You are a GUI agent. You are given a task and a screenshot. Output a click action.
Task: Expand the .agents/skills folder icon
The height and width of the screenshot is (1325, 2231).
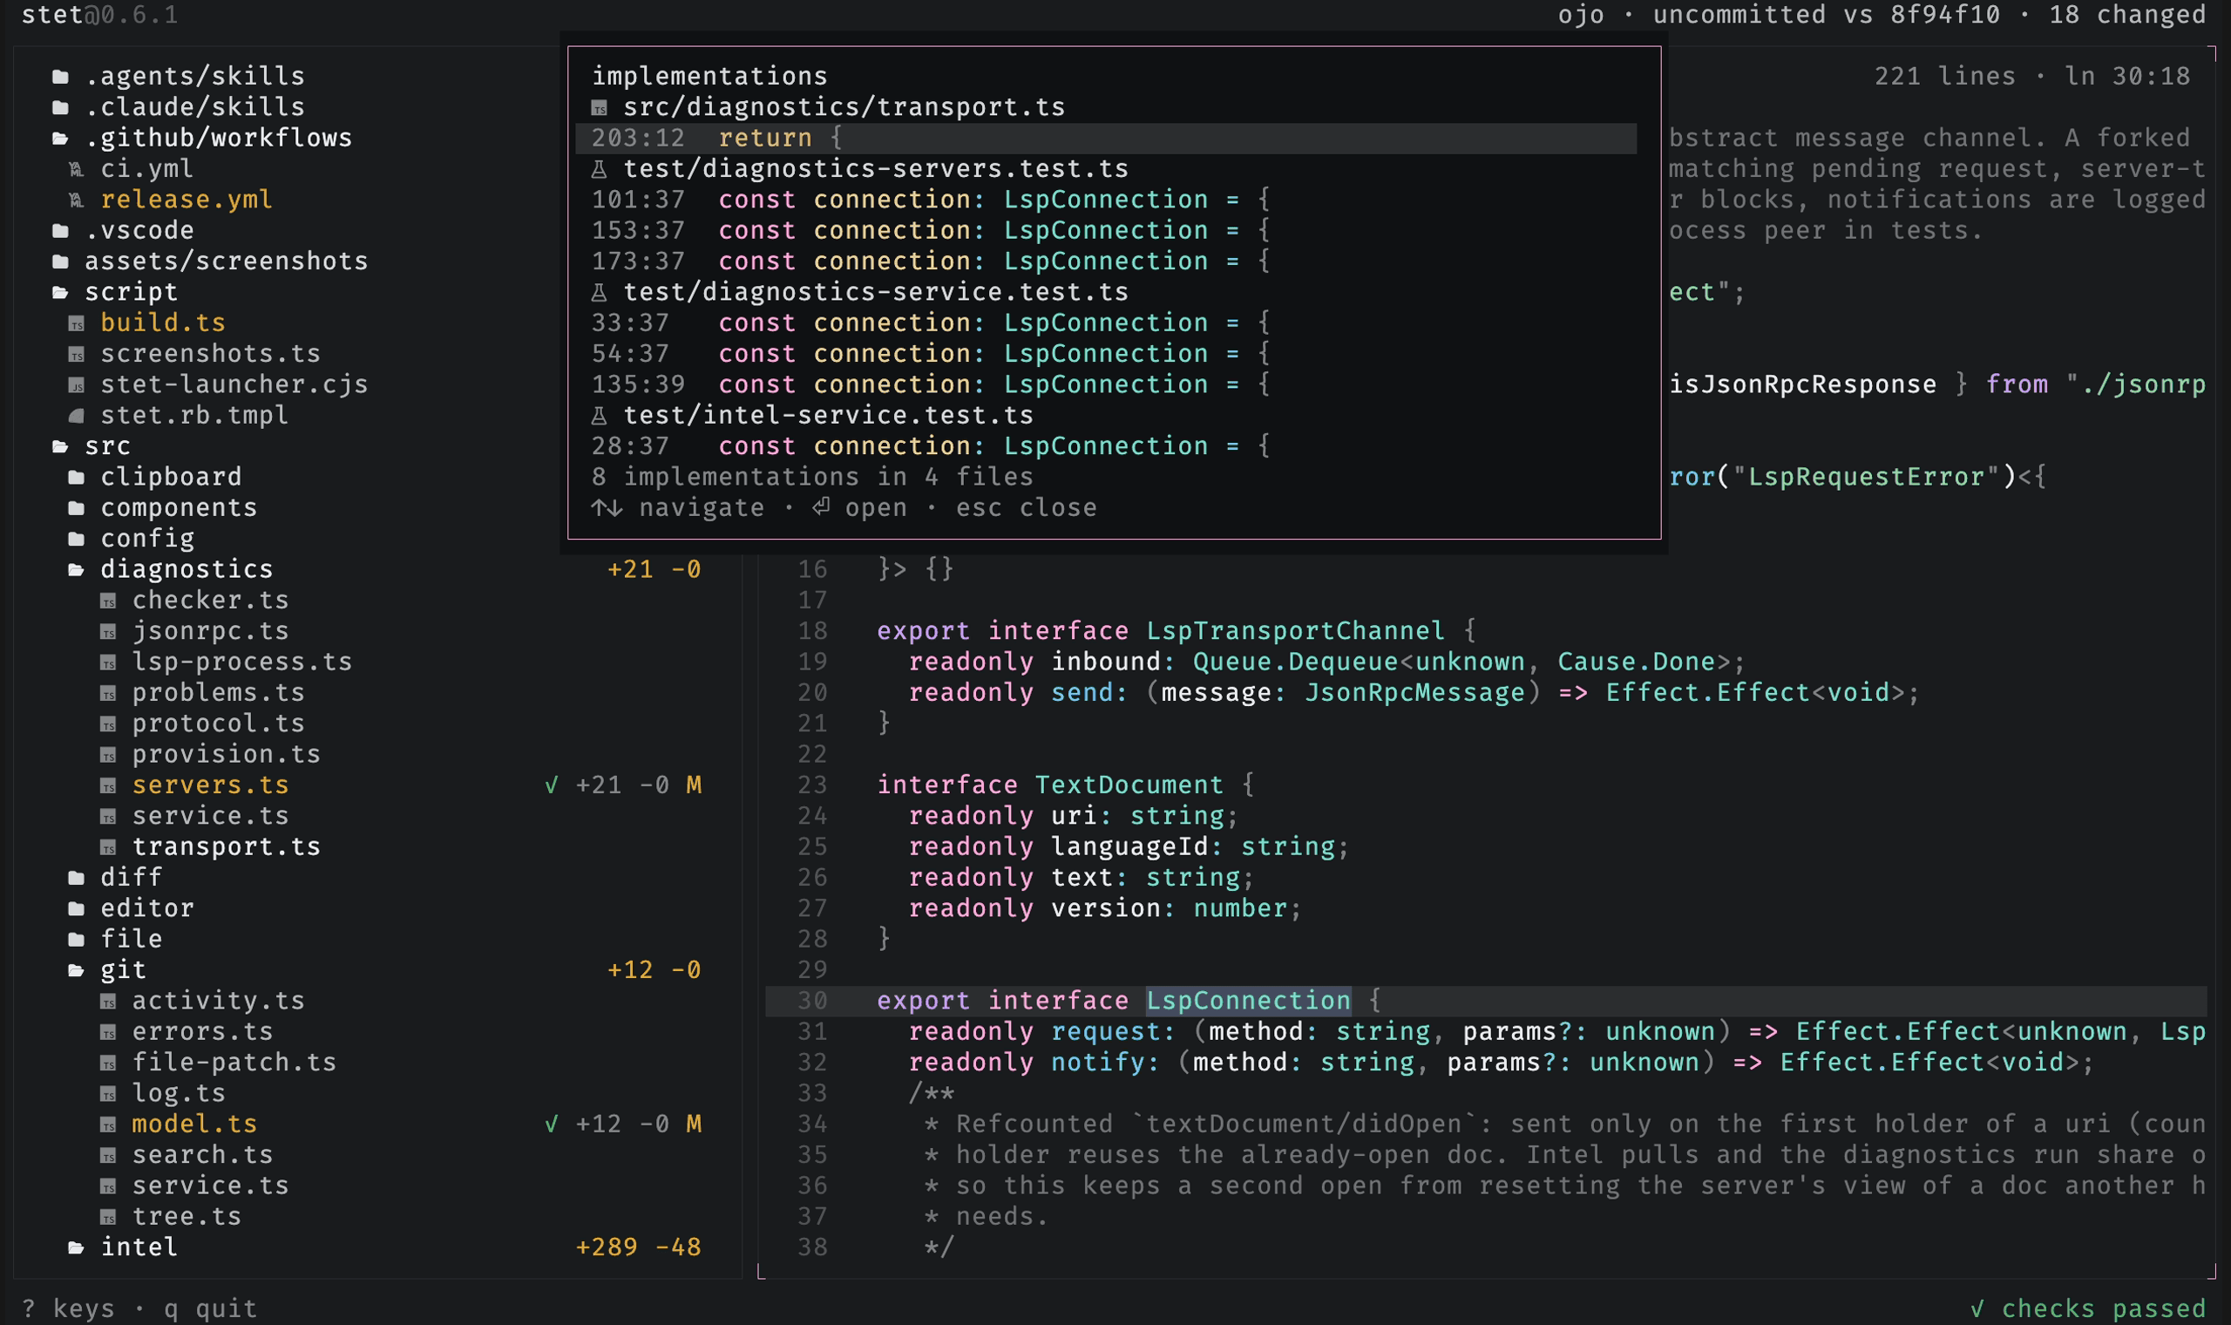point(60,77)
